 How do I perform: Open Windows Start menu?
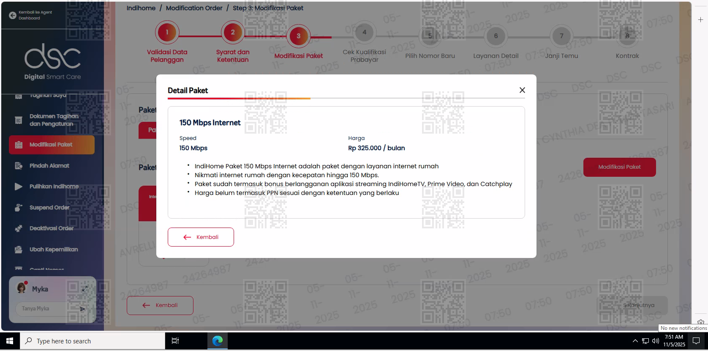pyautogui.click(x=10, y=341)
